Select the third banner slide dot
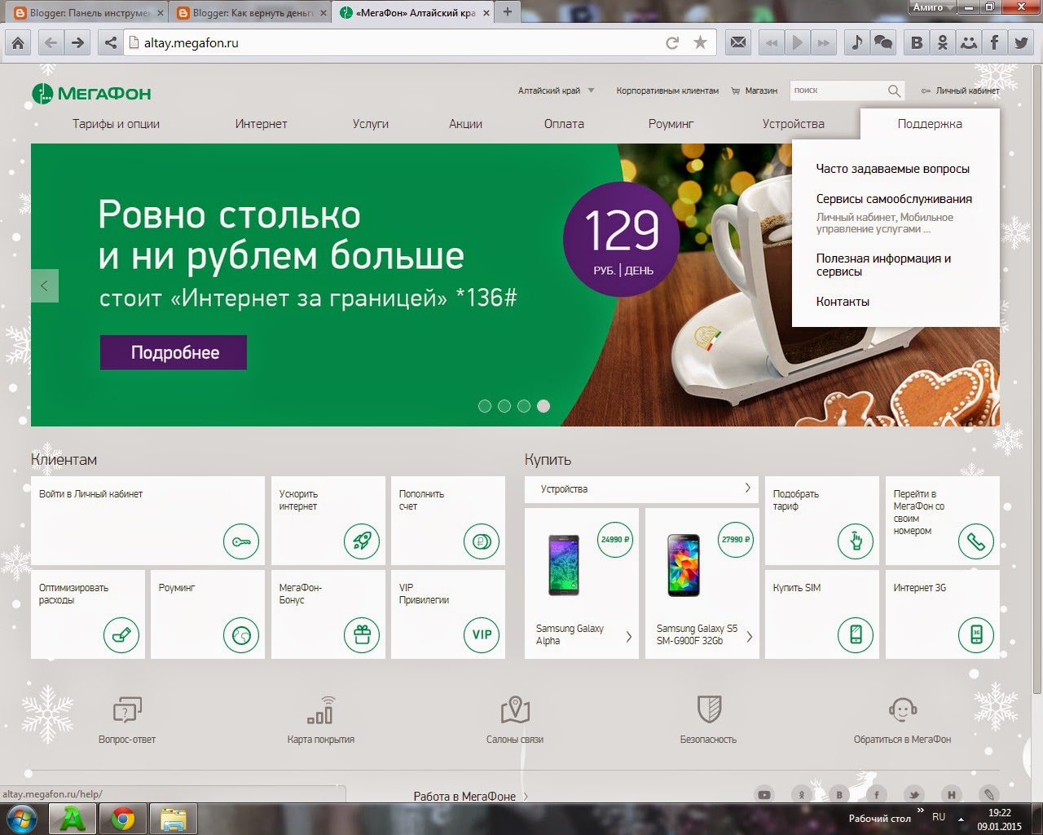Image resolution: width=1043 pixels, height=835 pixels. (x=524, y=406)
